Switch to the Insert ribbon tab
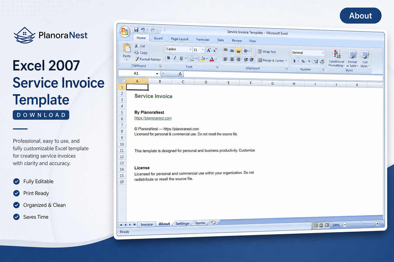 click(x=158, y=38)
